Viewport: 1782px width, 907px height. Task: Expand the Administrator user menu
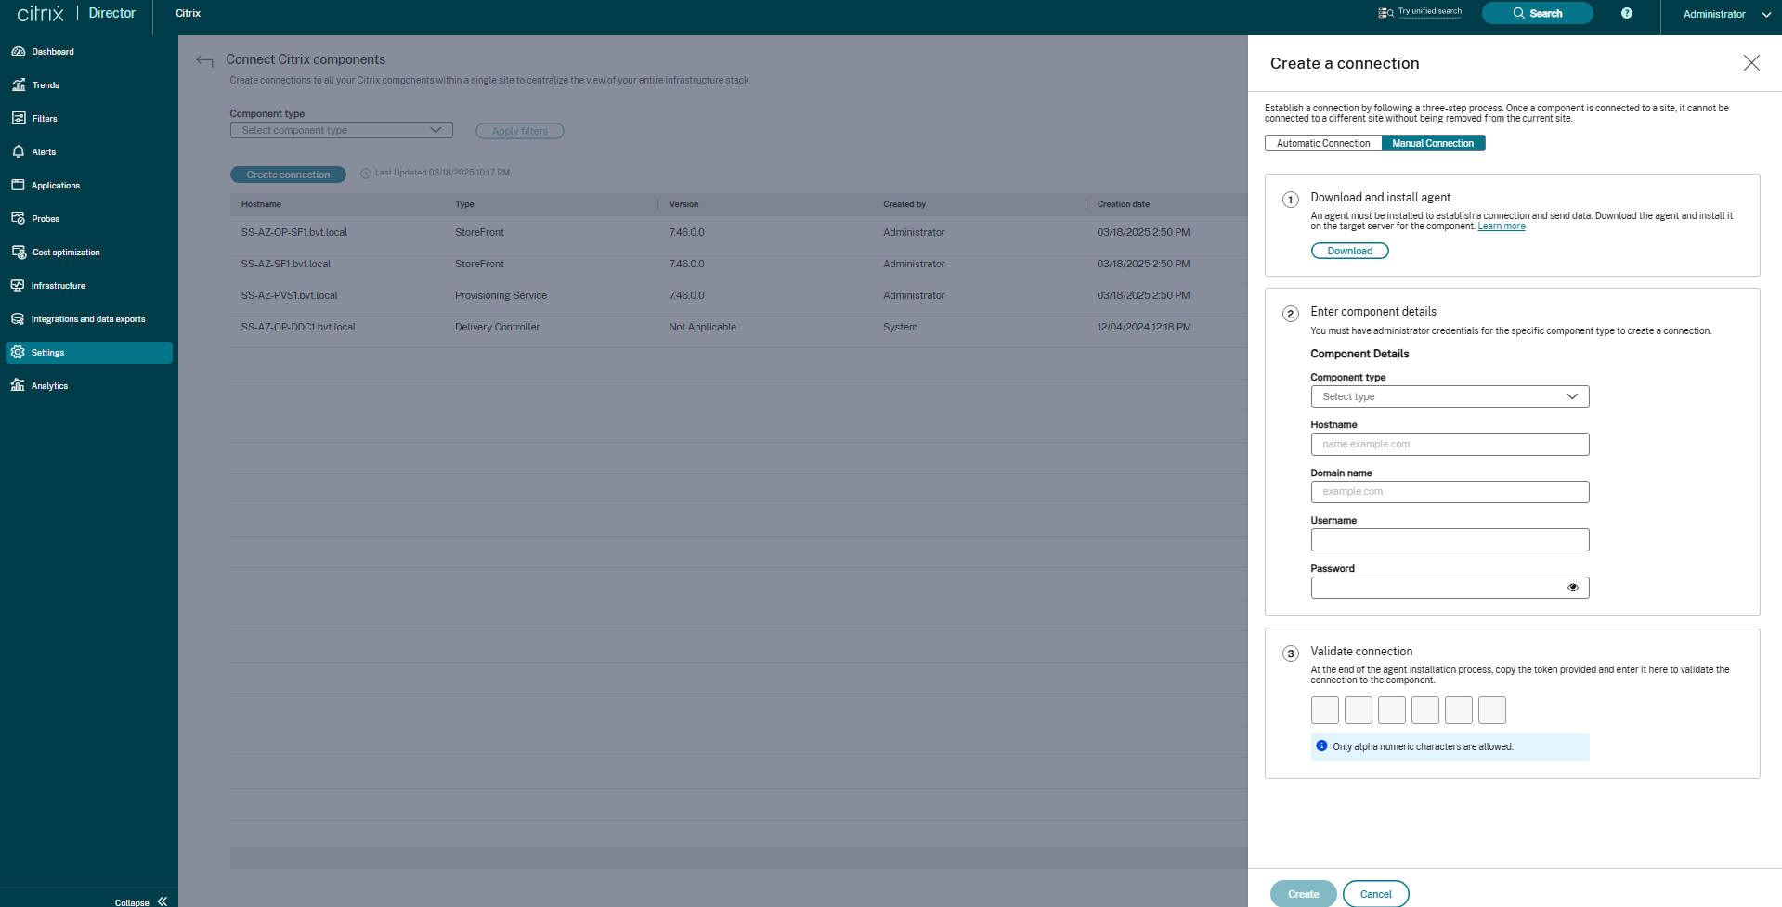pos(1725,14)
